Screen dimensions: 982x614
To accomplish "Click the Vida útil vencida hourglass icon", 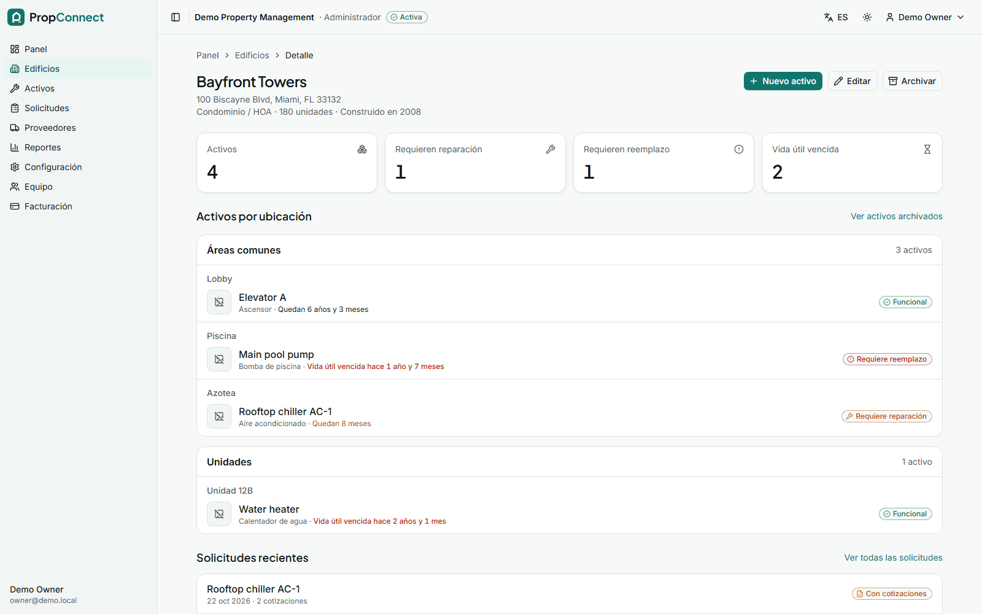I will 927,149.
